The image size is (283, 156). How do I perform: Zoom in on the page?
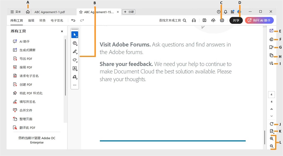click(x=271, y=139)
